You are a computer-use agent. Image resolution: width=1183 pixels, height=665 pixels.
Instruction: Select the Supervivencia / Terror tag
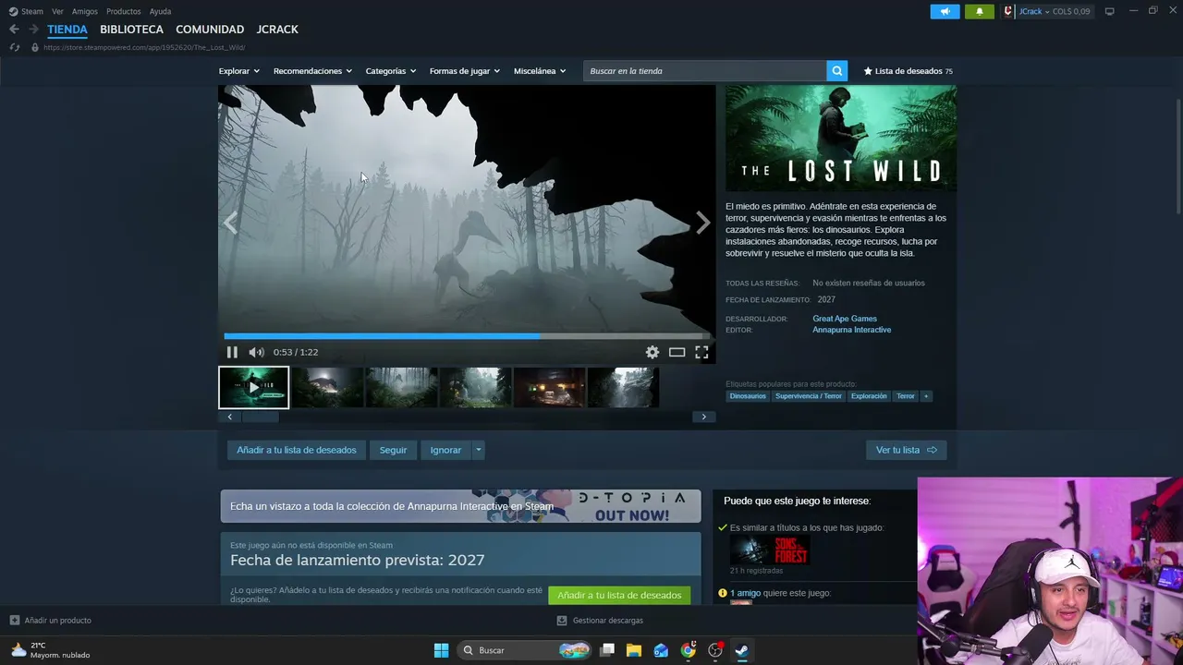(809, 396)
